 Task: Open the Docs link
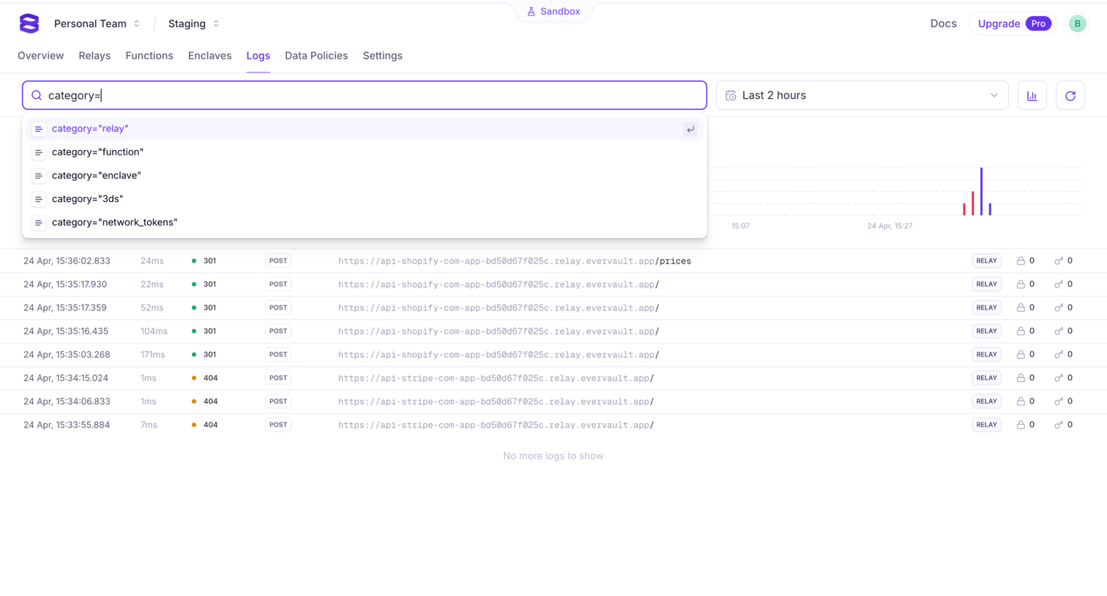click(943, 23)
